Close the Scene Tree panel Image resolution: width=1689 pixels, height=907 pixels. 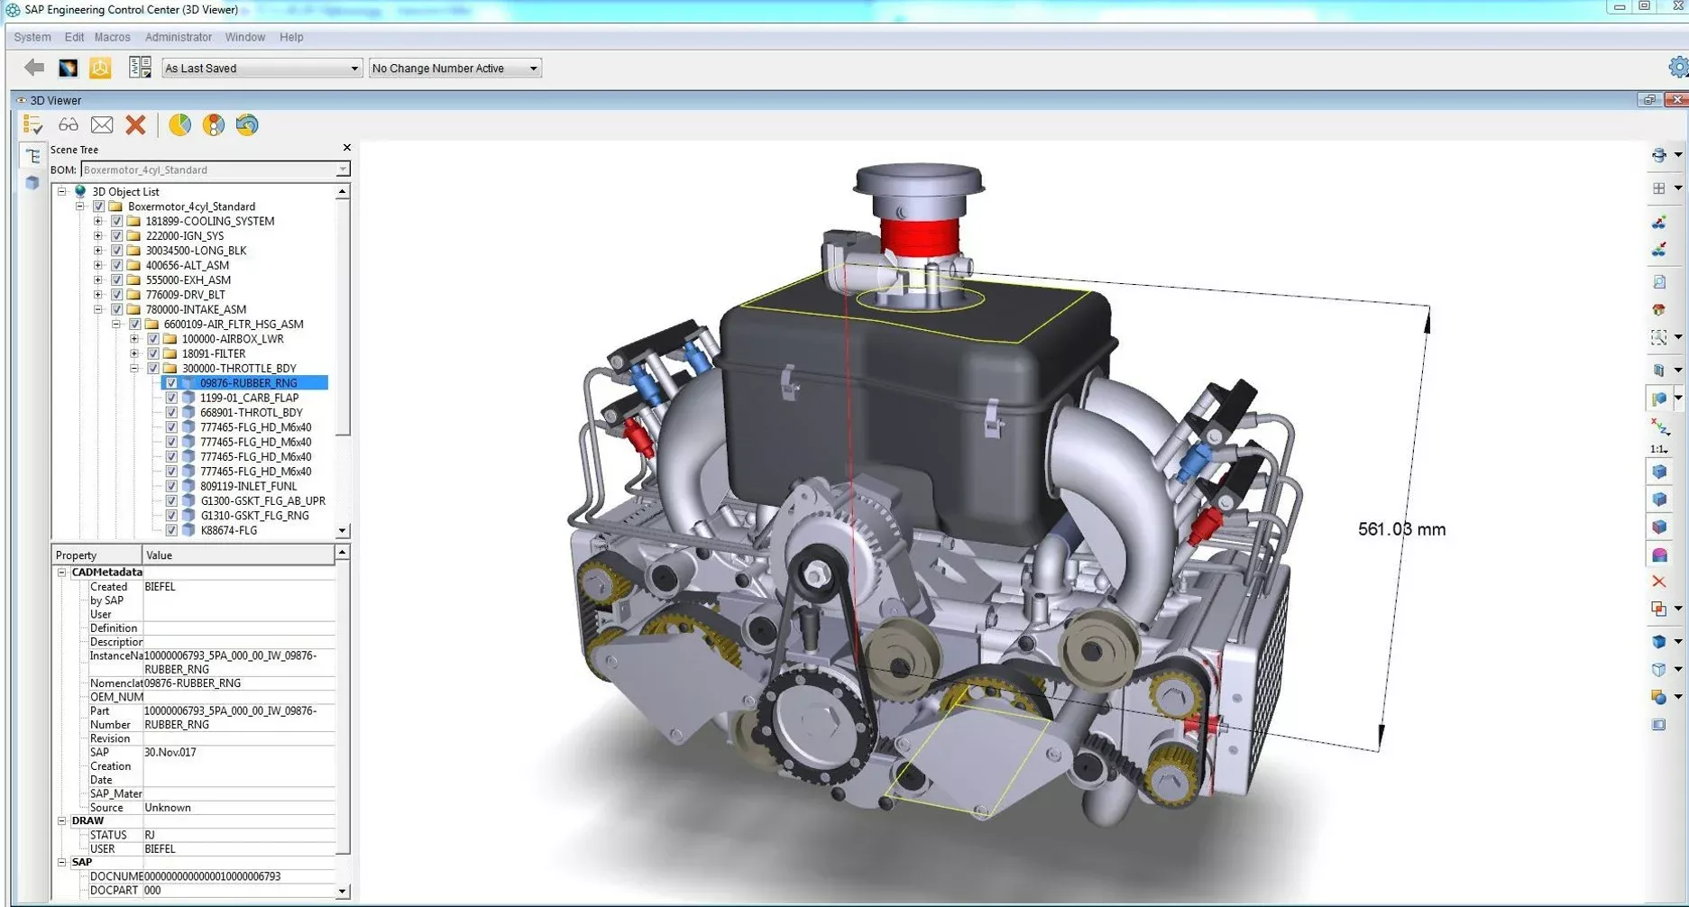pos(347,148)
